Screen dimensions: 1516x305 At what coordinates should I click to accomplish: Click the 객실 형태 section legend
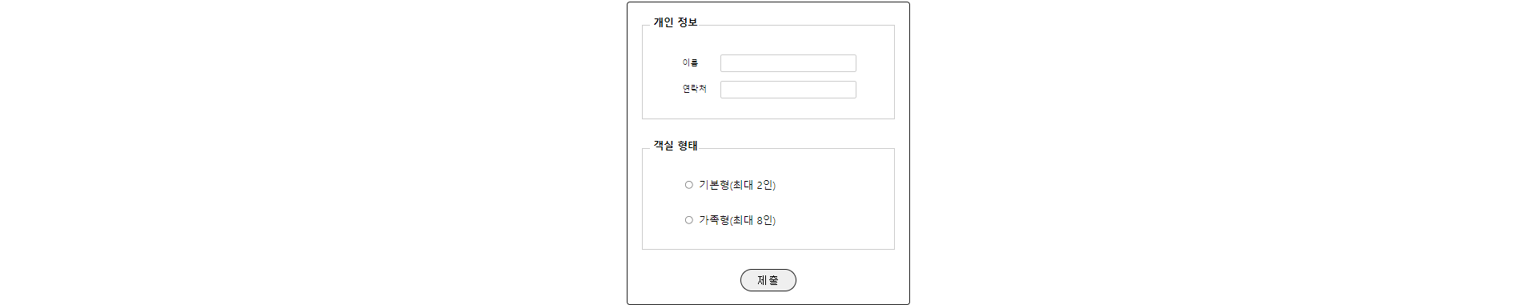tap(676, 146)
